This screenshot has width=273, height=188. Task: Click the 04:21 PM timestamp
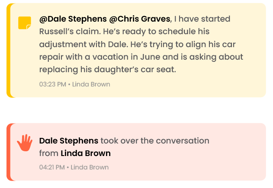tap(52, 167)
